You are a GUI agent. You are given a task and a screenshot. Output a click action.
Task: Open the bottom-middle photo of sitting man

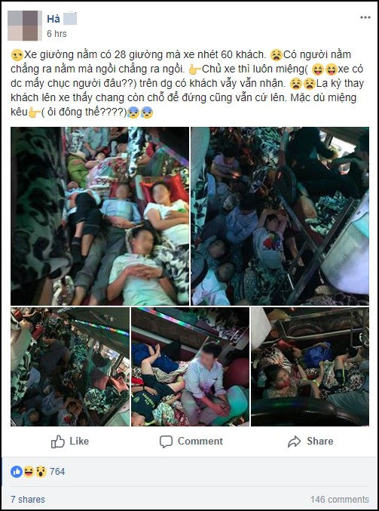[191, 367]
